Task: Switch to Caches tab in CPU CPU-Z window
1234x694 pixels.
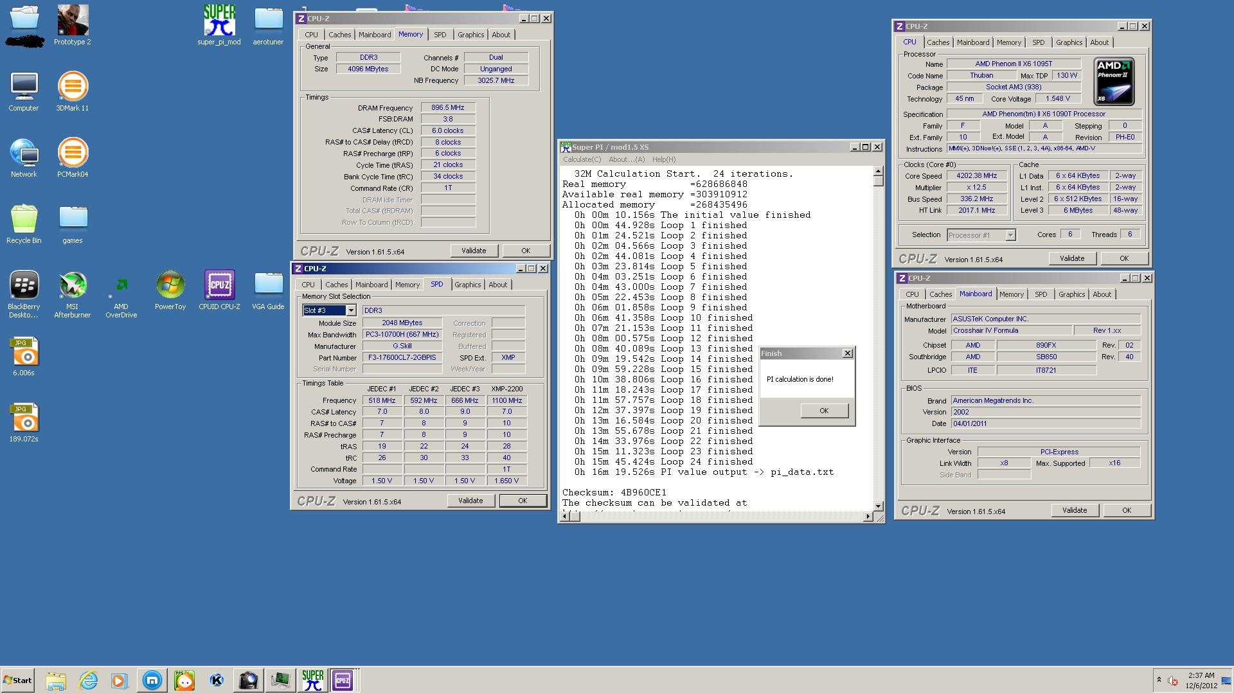Action: [938, 42]
